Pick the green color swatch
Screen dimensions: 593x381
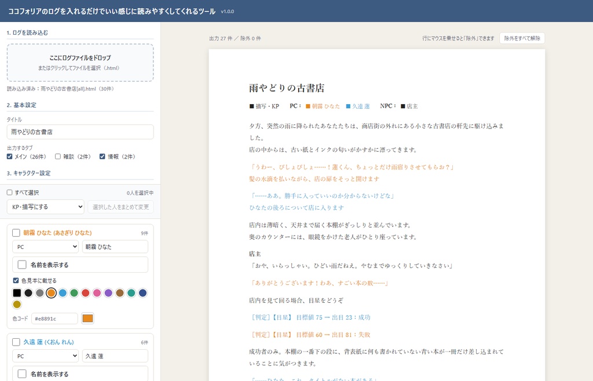(74, 293)
